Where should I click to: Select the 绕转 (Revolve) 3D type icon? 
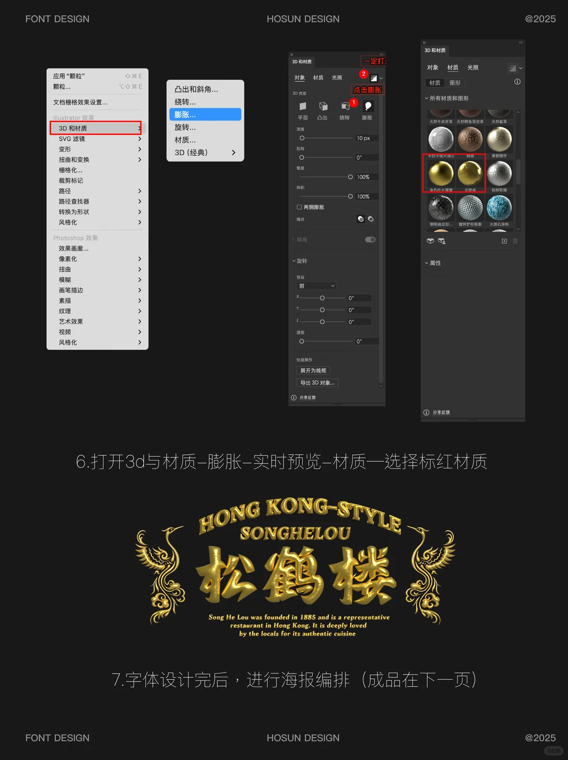[x=345, y=106]
